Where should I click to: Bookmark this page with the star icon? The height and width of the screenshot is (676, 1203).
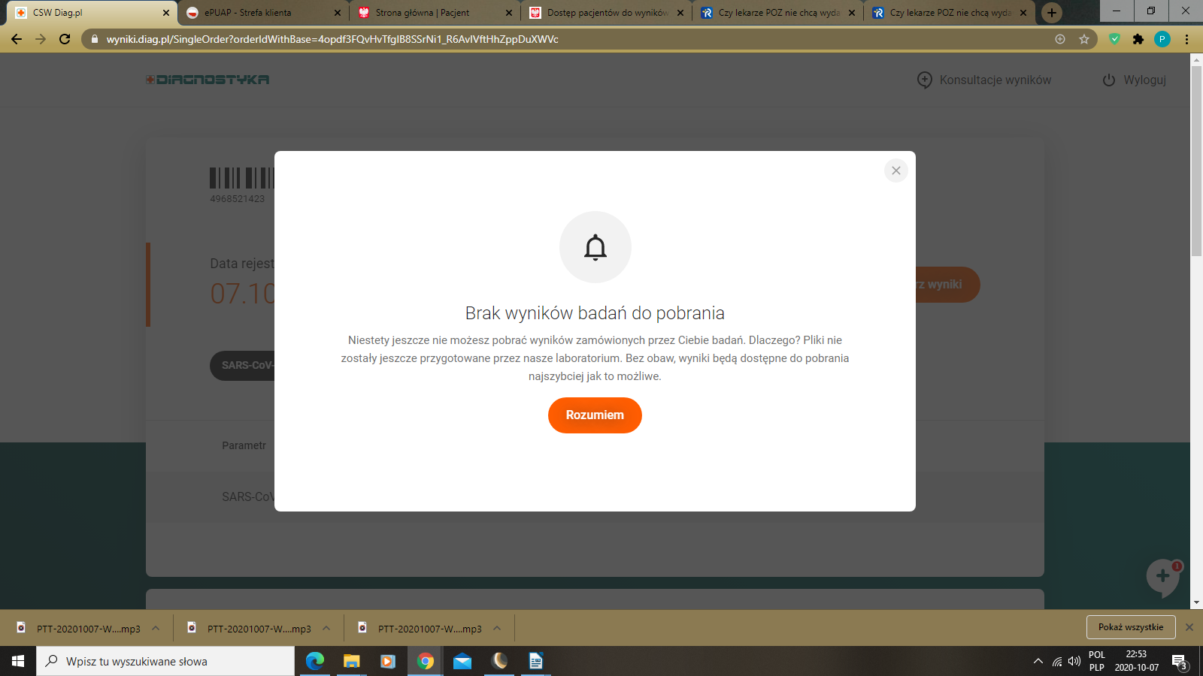click(x=1083, y=39)
